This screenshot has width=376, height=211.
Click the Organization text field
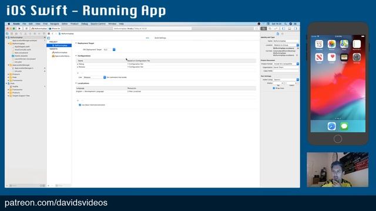click(x=286, y=67)
